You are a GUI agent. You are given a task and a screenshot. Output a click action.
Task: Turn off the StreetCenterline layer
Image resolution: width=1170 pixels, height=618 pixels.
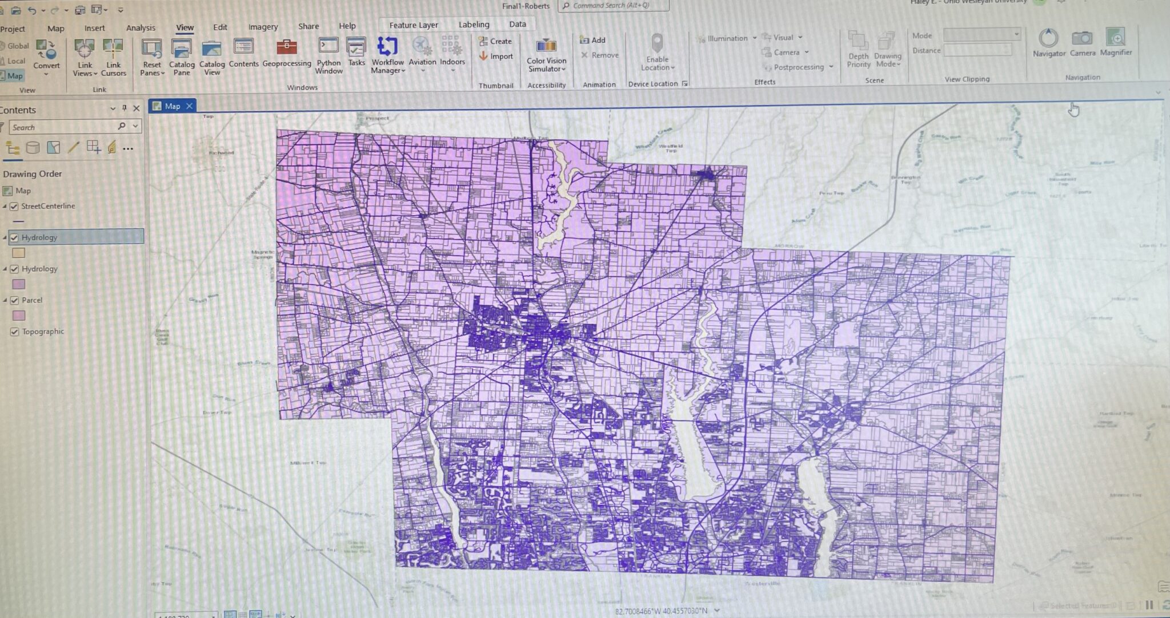pyautogui.click(x=14, y=206)
